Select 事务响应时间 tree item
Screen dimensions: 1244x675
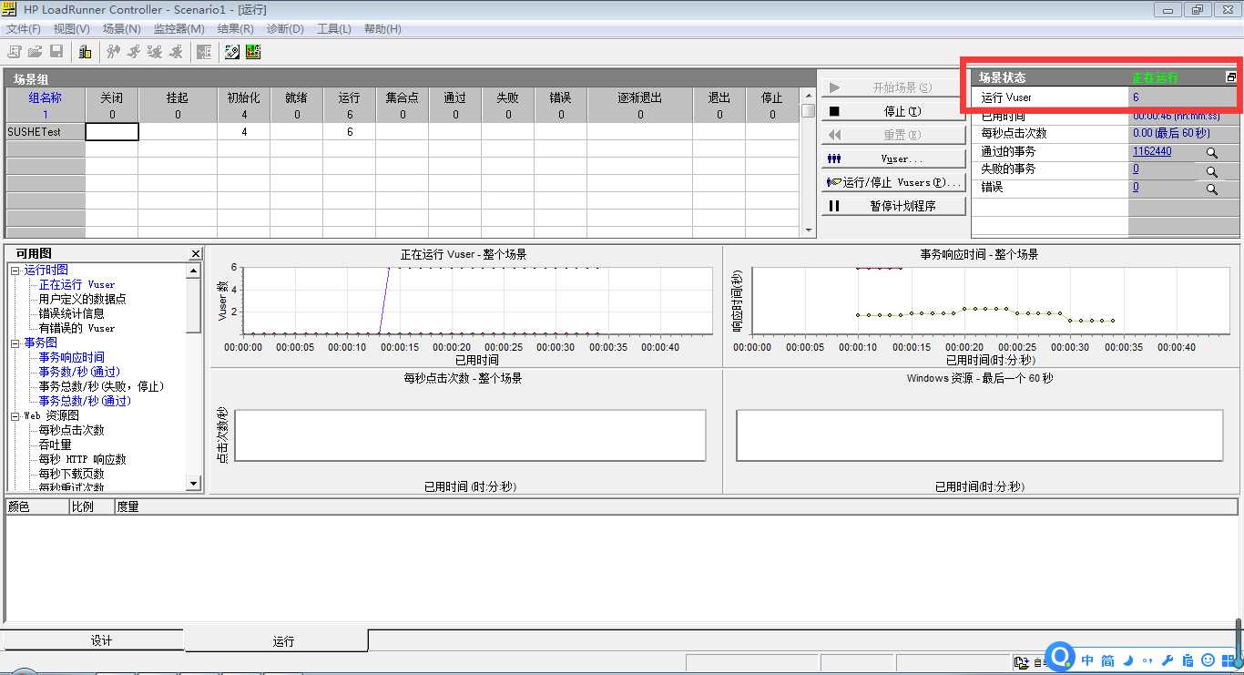coord(71,357)
